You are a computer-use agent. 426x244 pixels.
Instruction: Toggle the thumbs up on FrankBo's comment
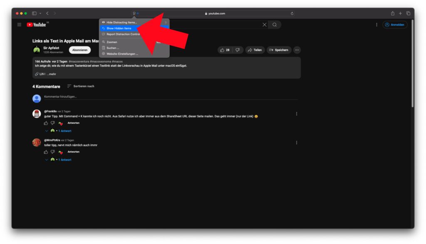(x=46, y=124)
